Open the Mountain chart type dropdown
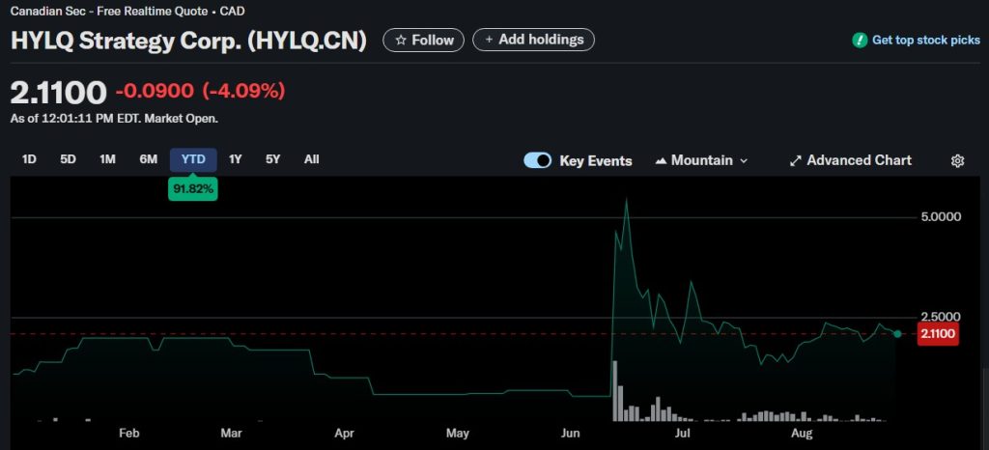Viewport: 989px width, 450px height. click(701, 160)
